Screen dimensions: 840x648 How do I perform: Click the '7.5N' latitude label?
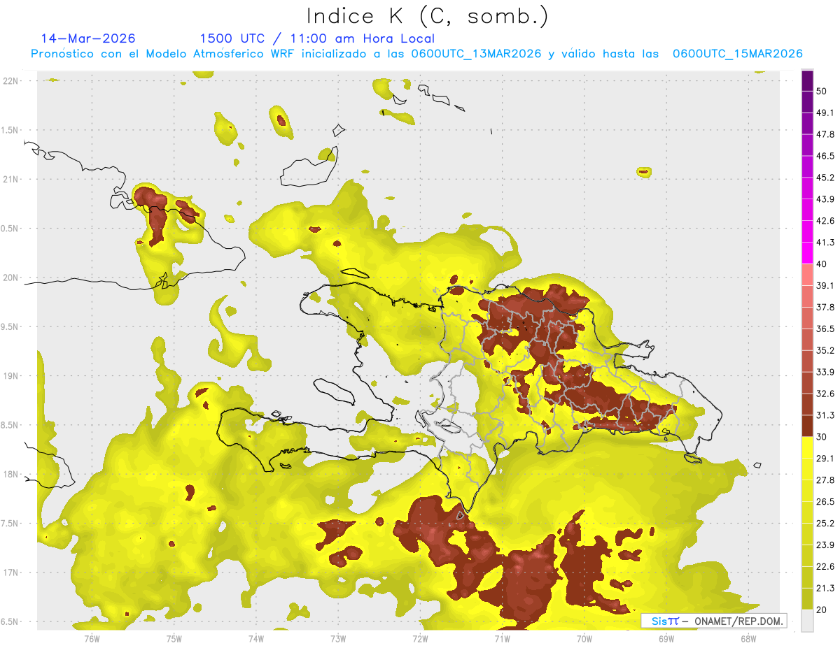pyautogui.click(x=10, y=524)
